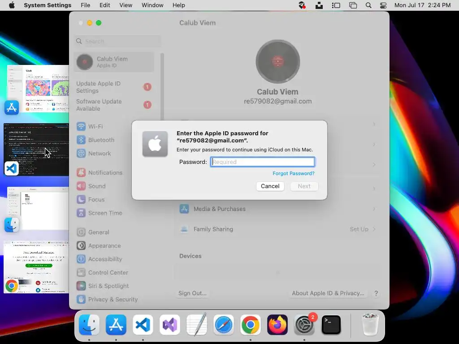Switch to Chrome Stage Manager window
Viewport: 459px width, 344px height.
[36, 267]
